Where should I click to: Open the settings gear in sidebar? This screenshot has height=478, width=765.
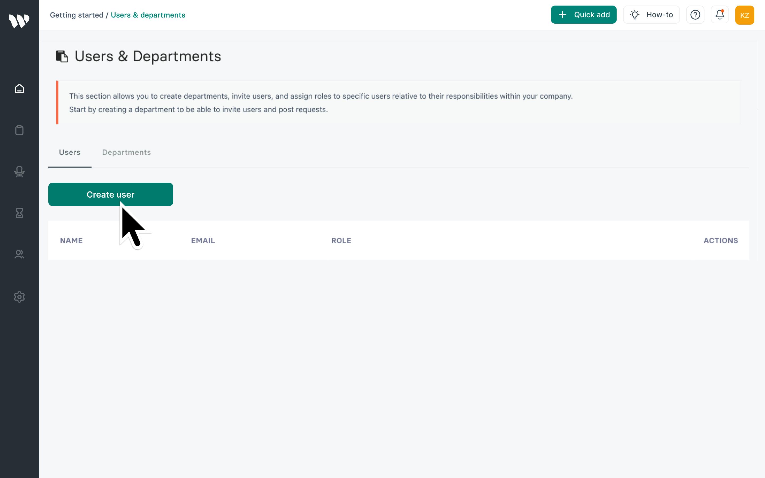[x=19, y=297]
